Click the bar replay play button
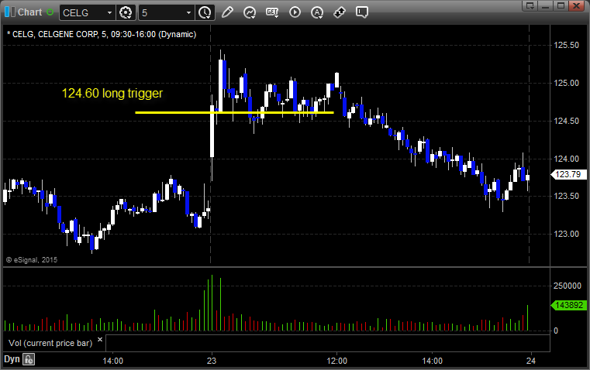The width and height of the screenshot is (590, 370). coord(295,12)
